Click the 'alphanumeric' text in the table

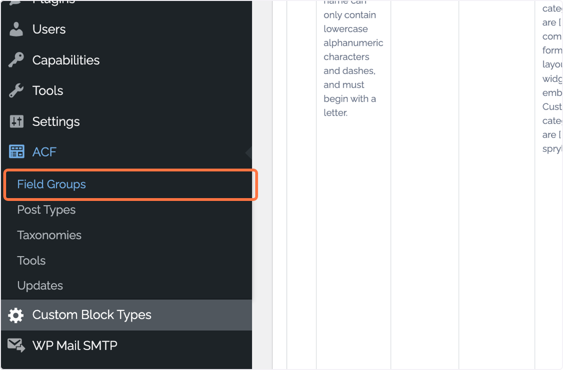353,43
